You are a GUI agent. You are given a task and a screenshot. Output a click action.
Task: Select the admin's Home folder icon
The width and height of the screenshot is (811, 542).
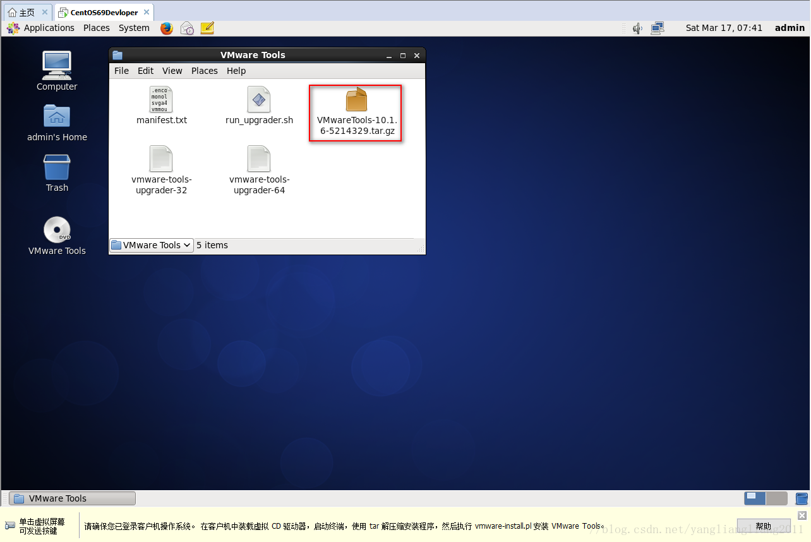coord(57,116)
